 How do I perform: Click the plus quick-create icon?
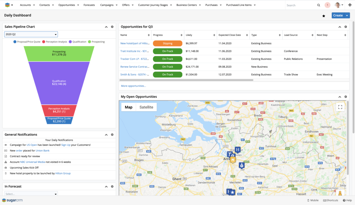[x=350, y=5]
